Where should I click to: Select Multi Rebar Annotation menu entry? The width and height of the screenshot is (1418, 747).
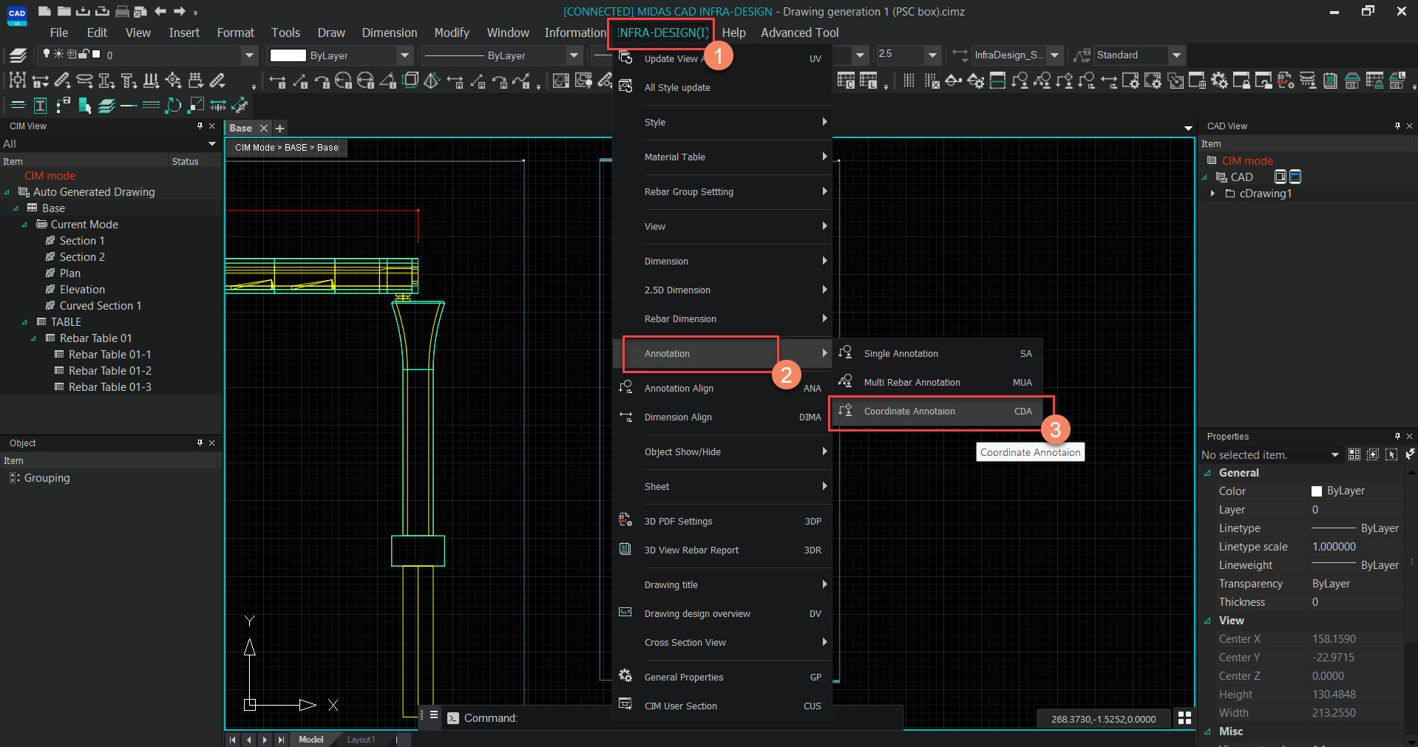click(x=937, y=383)
